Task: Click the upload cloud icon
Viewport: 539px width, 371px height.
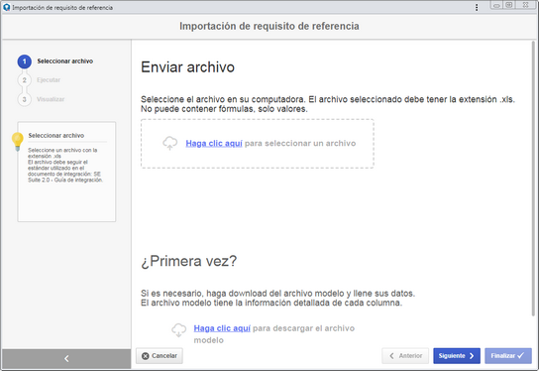Action: click(x=169, y=143)
